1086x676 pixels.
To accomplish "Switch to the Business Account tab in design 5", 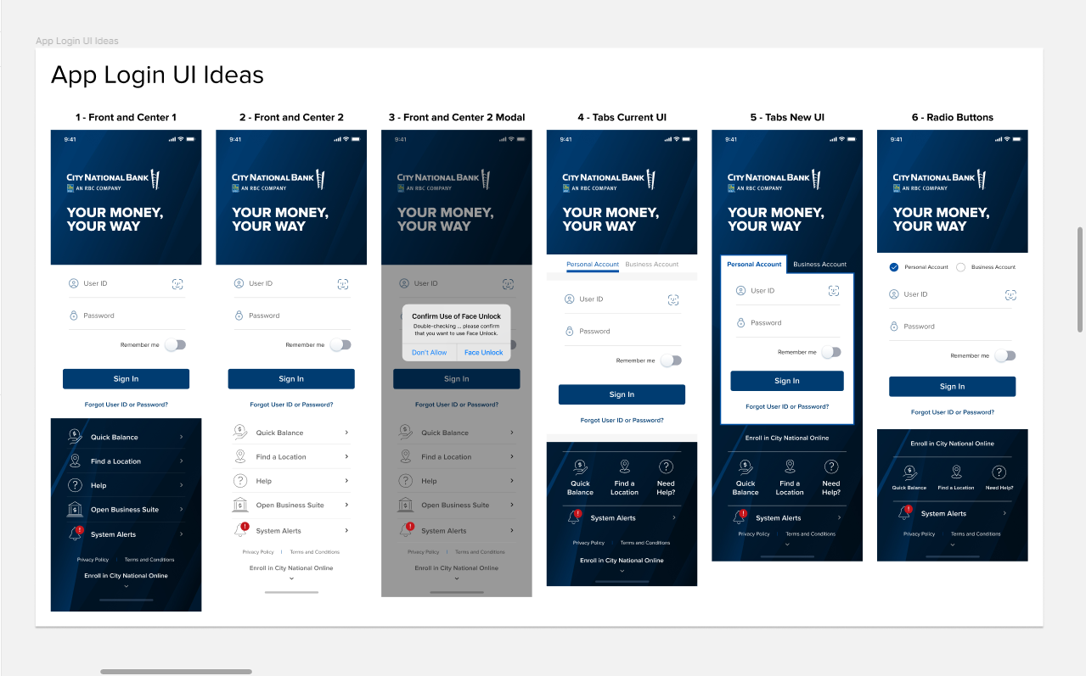I will tap(820, 264).
